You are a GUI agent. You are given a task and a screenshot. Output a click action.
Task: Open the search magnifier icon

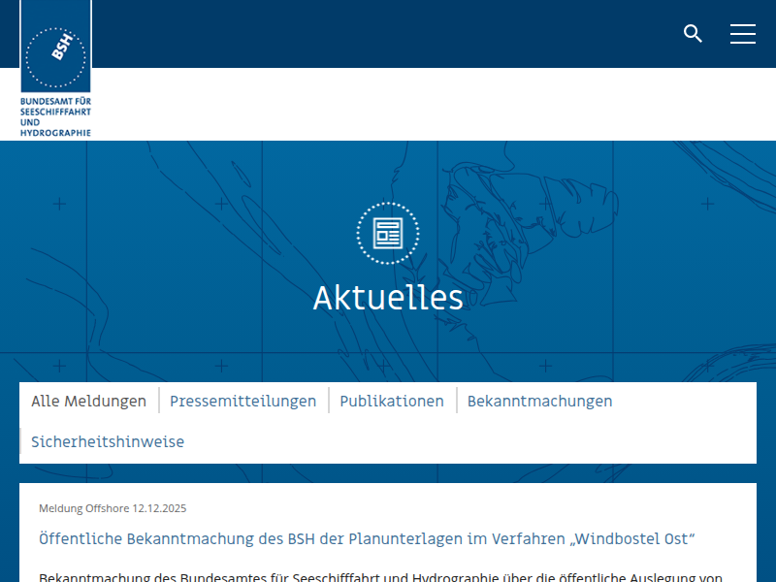(693, 34)
